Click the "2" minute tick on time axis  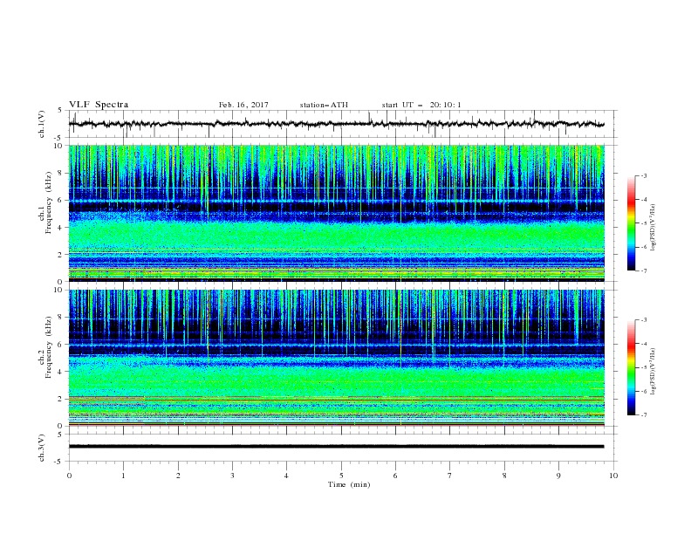(178, 476)
